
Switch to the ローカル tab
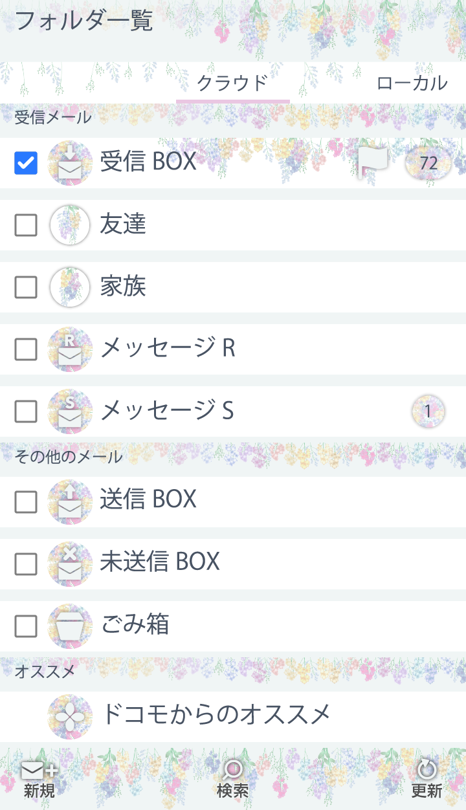(412, 83)
